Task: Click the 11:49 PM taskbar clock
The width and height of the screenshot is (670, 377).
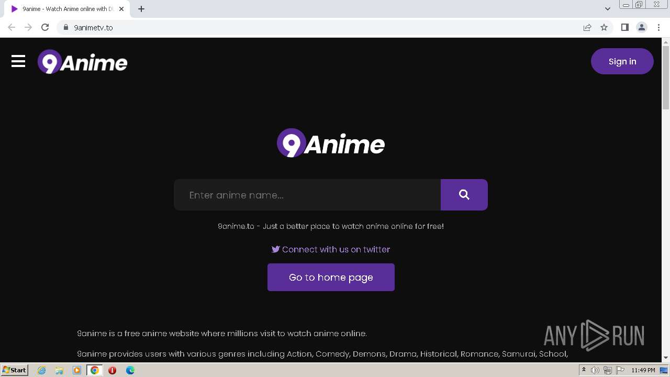Action: (643, 370)
